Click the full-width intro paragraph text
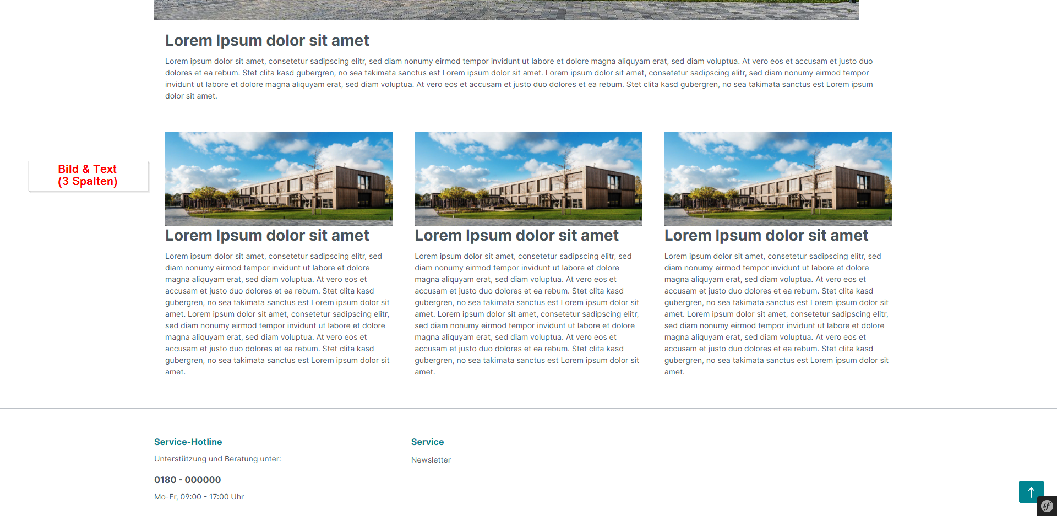This screenshot has height=516, width=1057. [x=519, y=78]
